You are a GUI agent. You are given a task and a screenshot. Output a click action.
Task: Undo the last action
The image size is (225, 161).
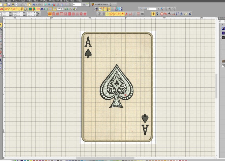[34, 5]
